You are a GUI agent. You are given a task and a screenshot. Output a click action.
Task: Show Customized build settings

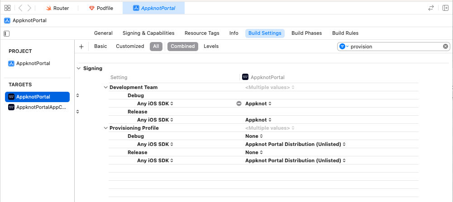[x=130, y=46]
